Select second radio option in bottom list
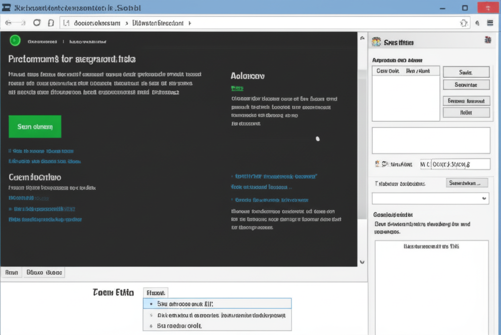This screenshot has width=501, height=335. point(151,315)
